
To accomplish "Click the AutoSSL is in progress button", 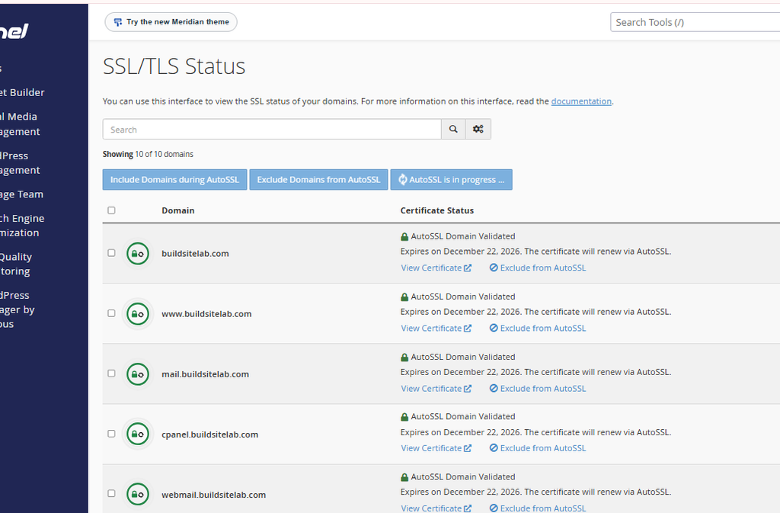I will [451, 180].
